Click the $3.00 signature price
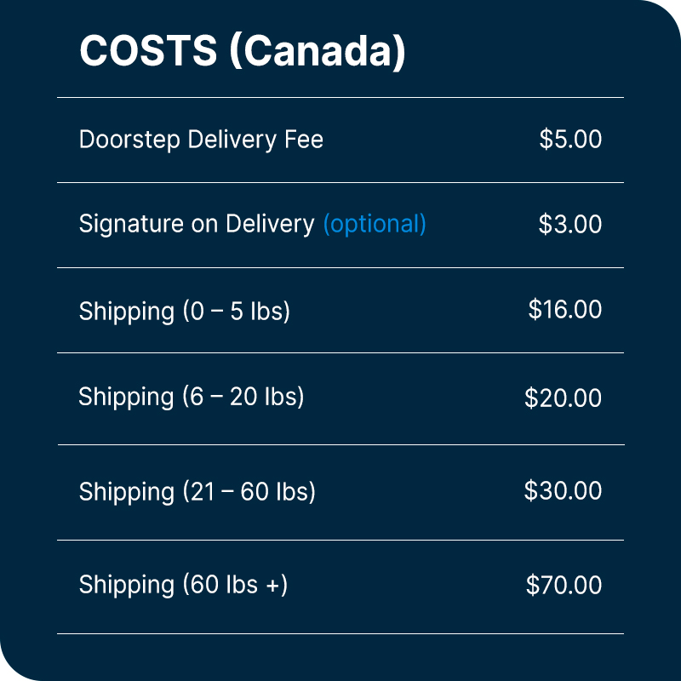 click(570, 224)
